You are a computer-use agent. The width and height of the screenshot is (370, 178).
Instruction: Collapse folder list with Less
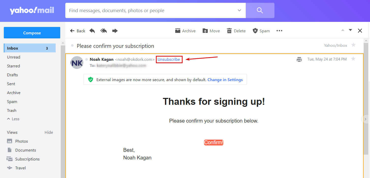point(13,119)
